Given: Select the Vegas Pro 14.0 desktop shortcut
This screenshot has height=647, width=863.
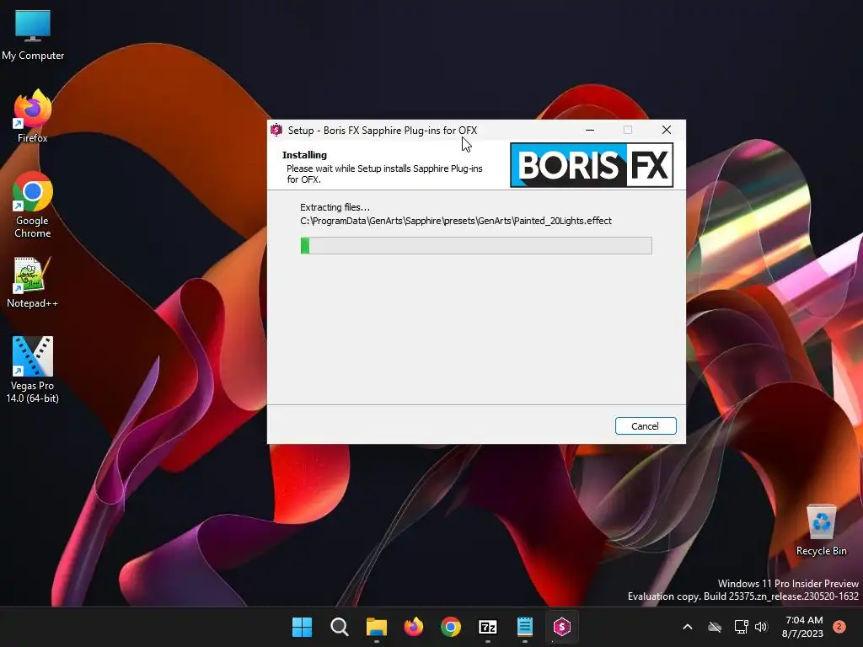Looking at the screenshot, I should pyautogui.click(x=33, y=369).
